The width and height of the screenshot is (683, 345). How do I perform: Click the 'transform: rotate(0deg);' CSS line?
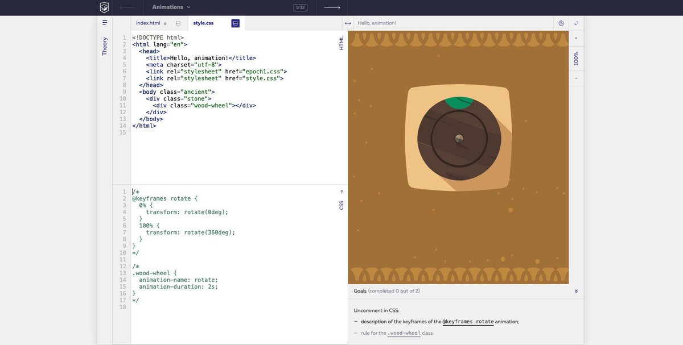[x=187, y=212]
